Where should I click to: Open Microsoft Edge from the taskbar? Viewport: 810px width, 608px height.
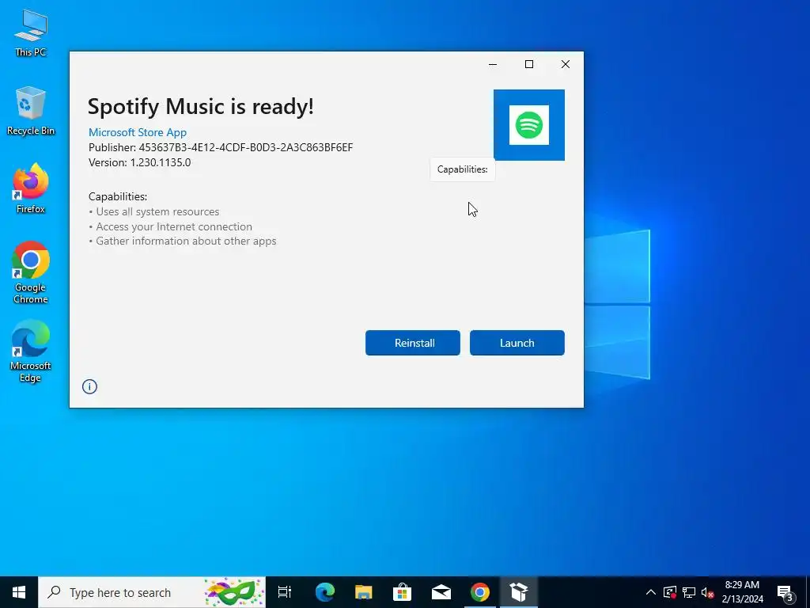(325, 592)
